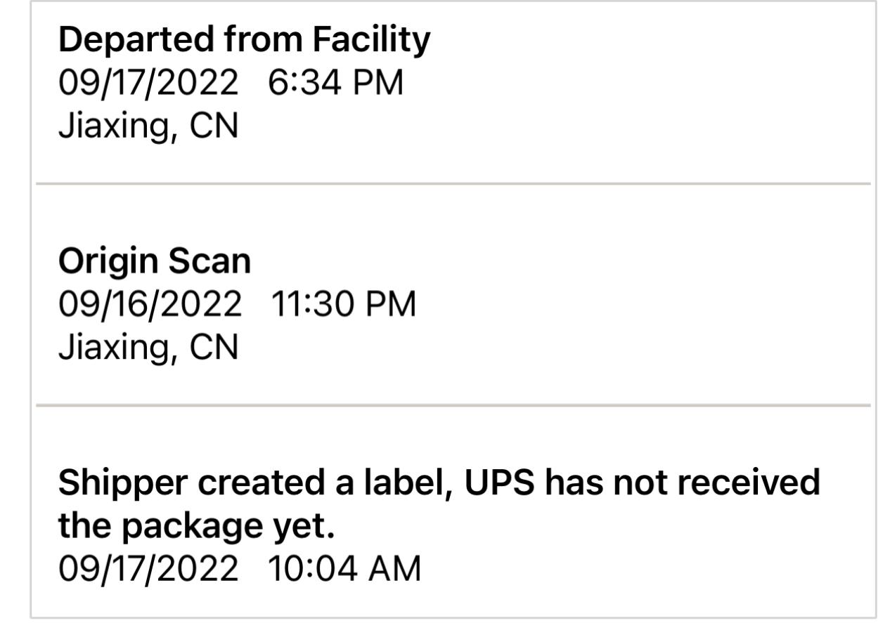Screen dimensions: 890x623
Task: Click Jiaxing, CN under Origin Scan
Action: coord(148,348)
